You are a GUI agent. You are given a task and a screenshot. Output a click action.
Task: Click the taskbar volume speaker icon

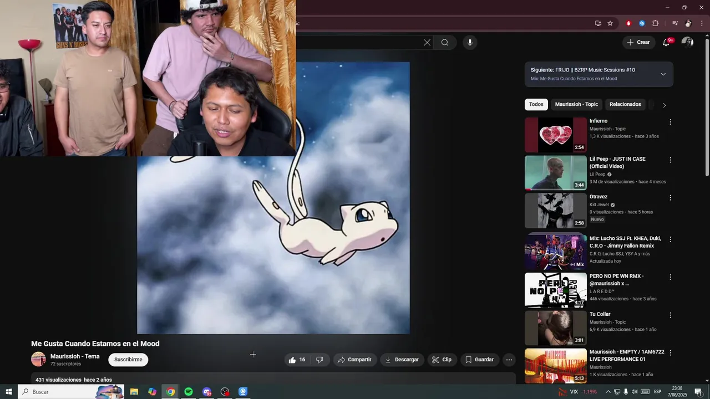tap(635, 392)
